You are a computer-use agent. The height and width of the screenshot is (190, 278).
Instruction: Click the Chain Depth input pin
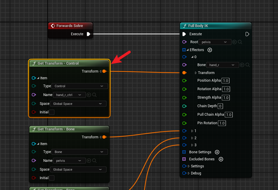pos(184,106)
